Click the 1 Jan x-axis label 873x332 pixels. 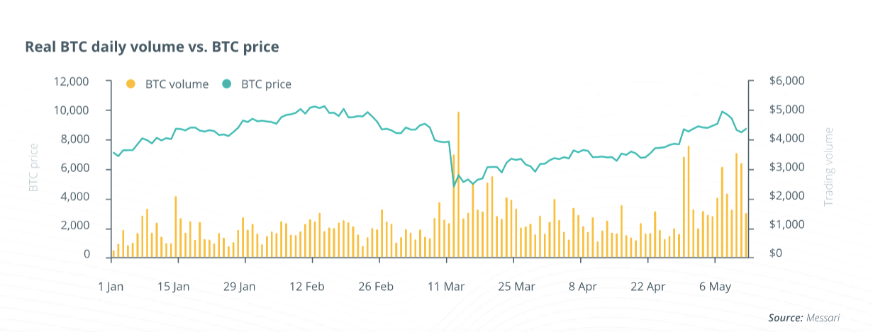[x=112, y=287]
